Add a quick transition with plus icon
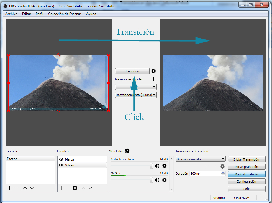 (153, 79)
